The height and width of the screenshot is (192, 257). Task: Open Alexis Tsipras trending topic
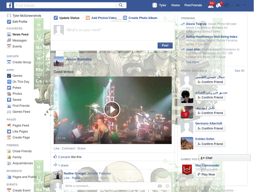coord(196,24)
